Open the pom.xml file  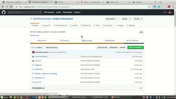pyautogui.click(x=38, y=82)
